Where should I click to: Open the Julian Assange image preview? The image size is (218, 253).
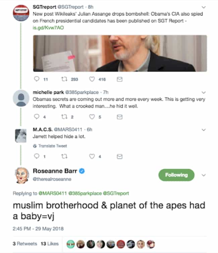120,53
